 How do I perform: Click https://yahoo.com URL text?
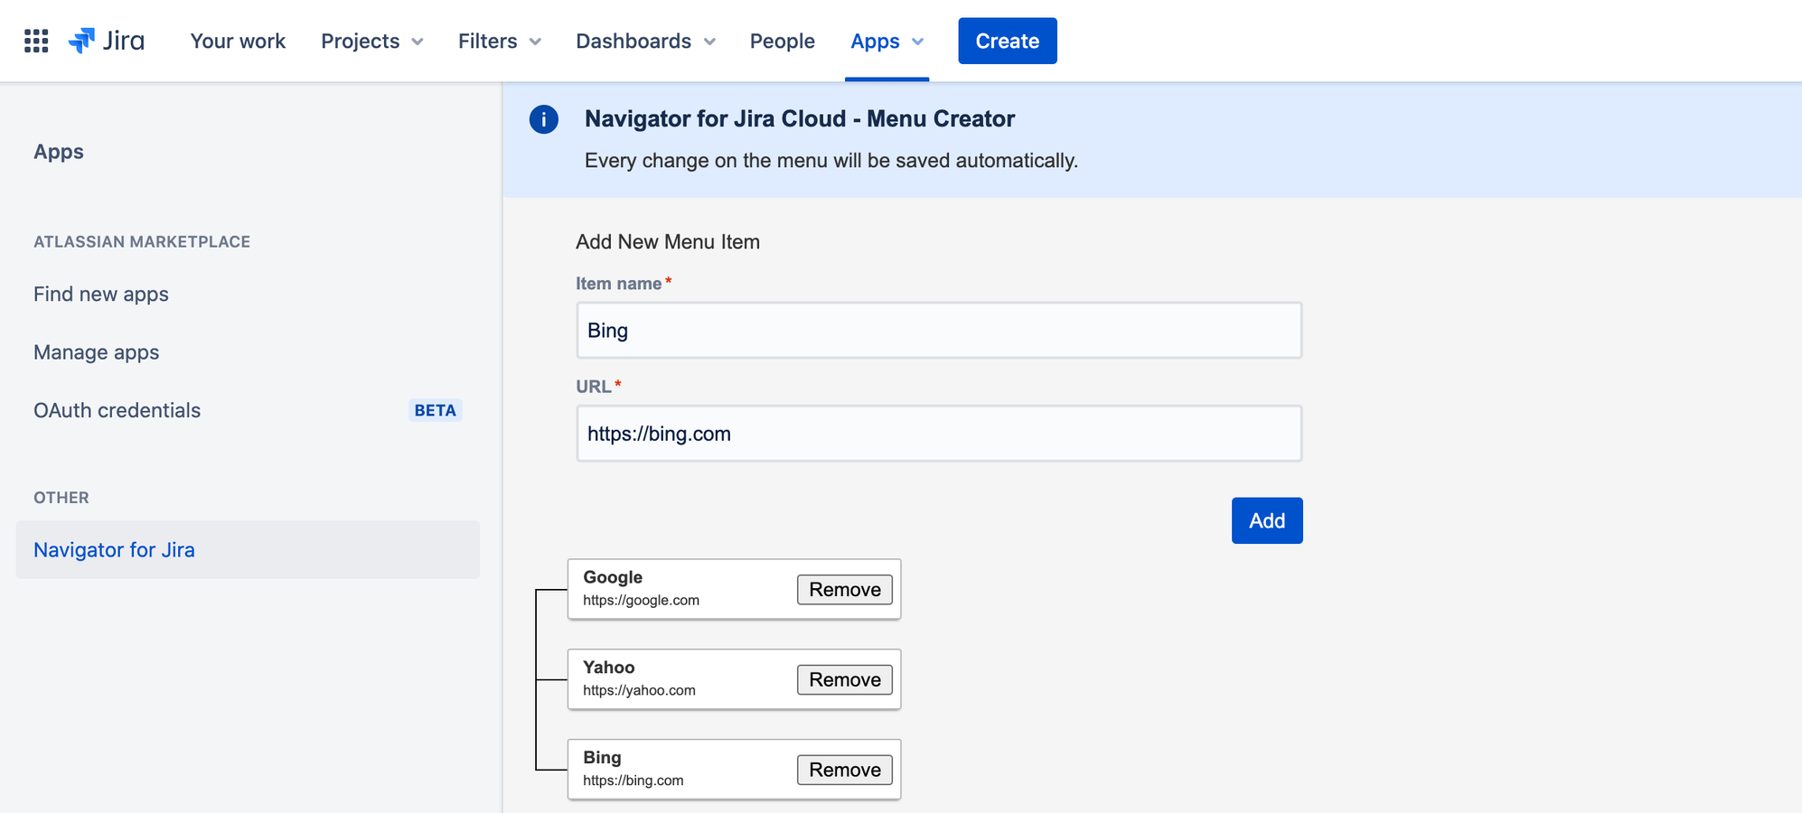639,691
